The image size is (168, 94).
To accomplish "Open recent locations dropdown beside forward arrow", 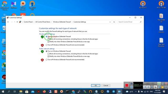I will pos(15,22).
